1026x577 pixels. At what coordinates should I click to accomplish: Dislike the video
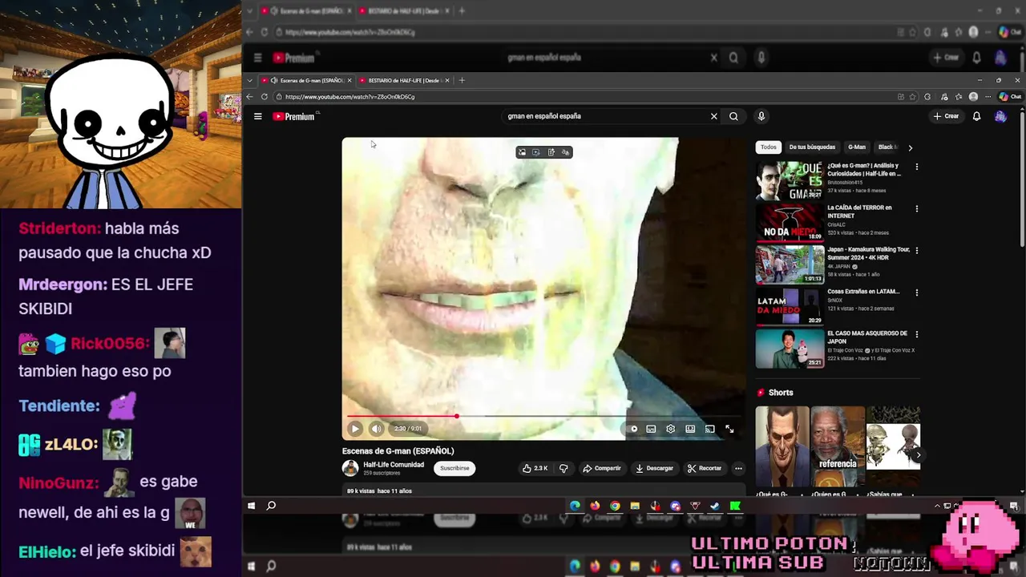tap(563, 468)
